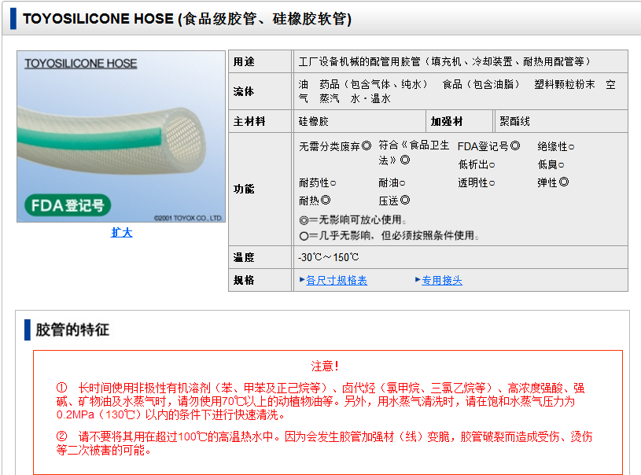Click the 绝缘性 feature text
Viewport: 641px width, 475px height.
pyautogui.click(x=555, y=146)
